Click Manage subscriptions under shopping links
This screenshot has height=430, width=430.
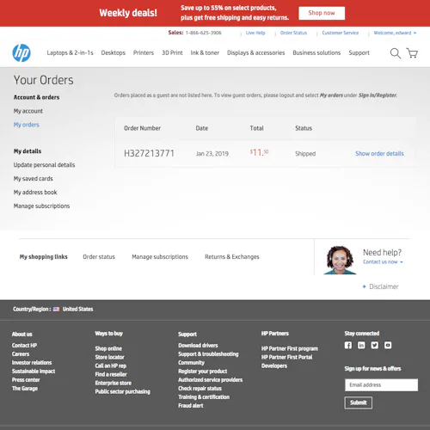(160, 257)
